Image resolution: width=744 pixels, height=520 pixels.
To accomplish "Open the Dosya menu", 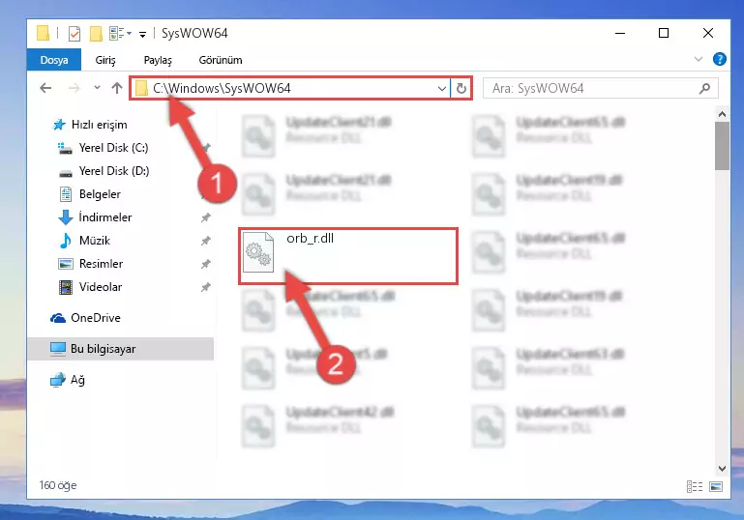I will [54, 60].
